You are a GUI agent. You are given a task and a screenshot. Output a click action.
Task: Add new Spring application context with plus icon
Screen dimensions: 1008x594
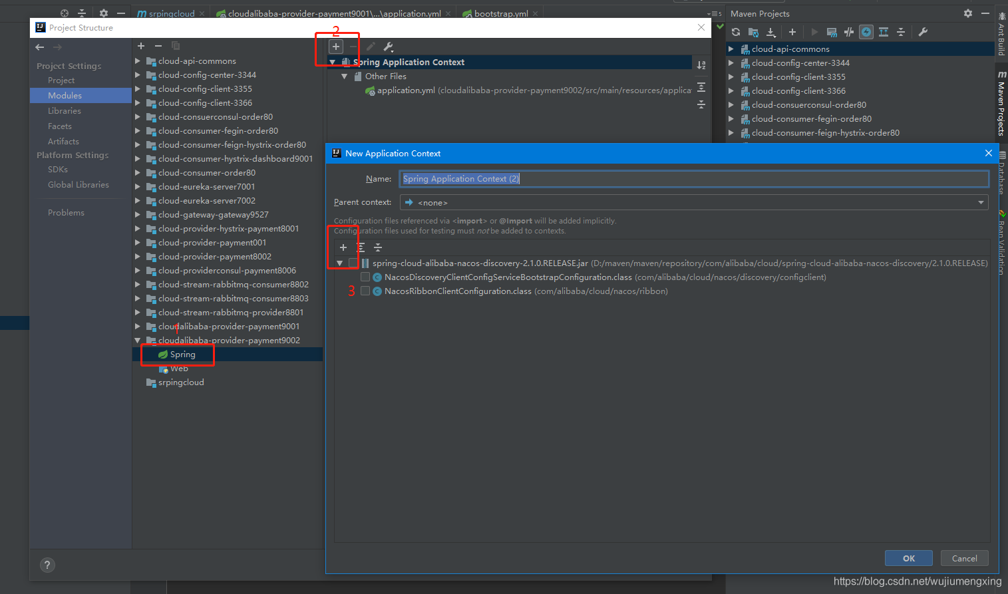[335, 46]
